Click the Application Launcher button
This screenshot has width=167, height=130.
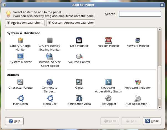click(x=25, y=22)
